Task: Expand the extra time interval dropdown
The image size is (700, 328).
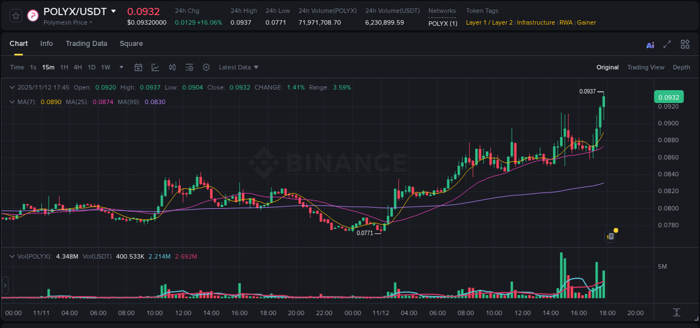Action: coord(121,67)
